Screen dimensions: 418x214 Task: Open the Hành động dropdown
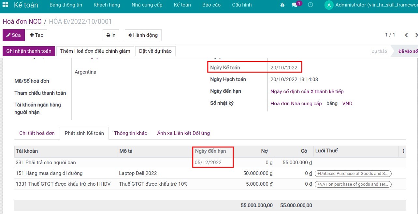click(143, 35)
